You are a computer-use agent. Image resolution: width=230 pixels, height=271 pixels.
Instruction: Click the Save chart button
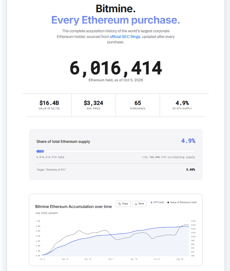coord(139,203)
